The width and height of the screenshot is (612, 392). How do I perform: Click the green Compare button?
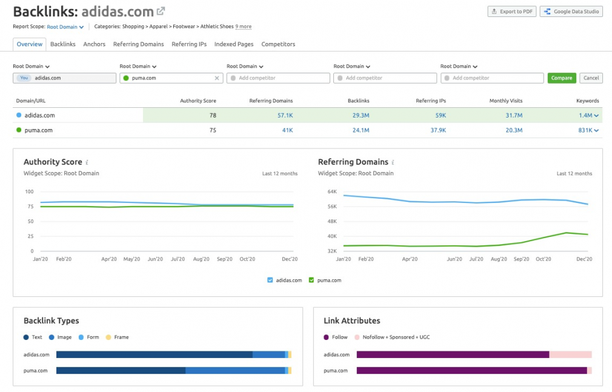(x=562, y=78)
